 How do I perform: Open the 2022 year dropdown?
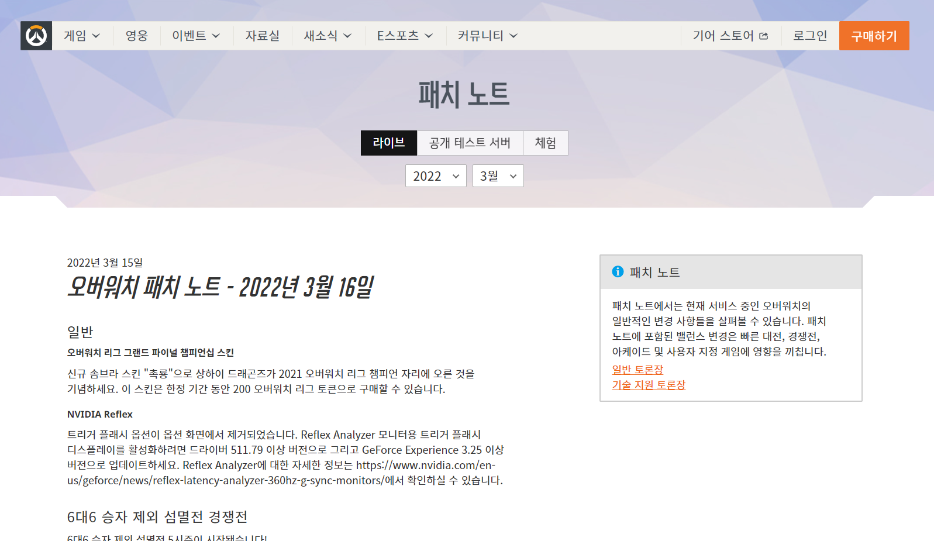pos(436,175)
